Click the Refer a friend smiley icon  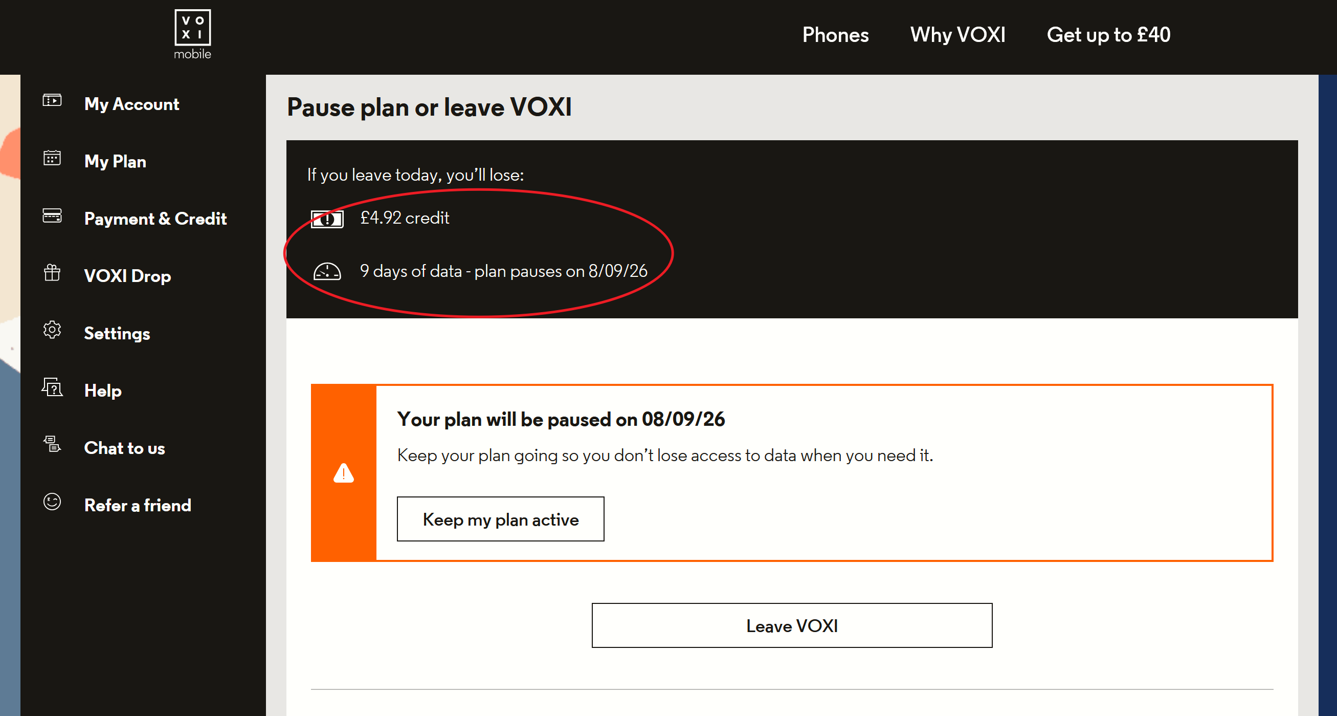[52, 502]
